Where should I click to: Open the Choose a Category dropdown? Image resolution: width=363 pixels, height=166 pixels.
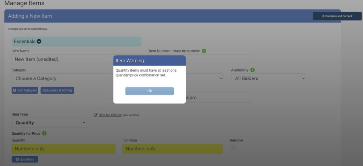point(62,78)
